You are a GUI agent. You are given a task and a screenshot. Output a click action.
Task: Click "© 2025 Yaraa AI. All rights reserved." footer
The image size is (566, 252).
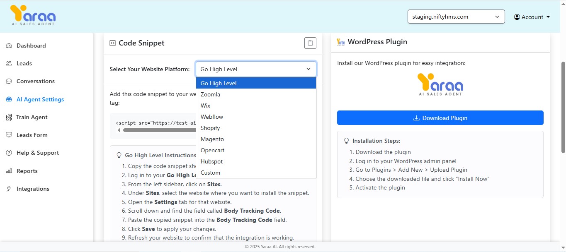[280, 247]
